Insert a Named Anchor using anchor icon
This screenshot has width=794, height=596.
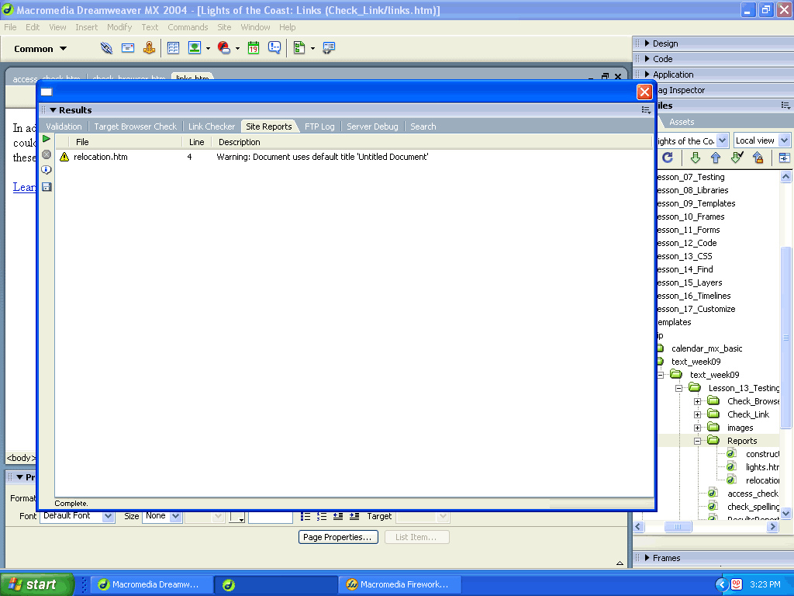point(149,48)
